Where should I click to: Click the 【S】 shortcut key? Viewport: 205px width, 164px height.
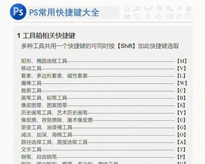pos(181,105)
